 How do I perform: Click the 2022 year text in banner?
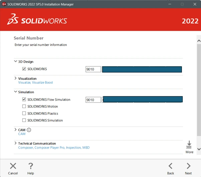tap(190, 21)
